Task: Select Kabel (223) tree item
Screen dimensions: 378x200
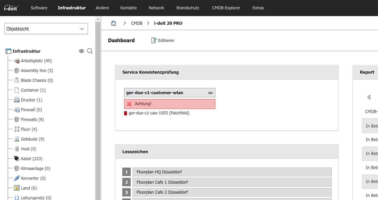Action: (x=32, y=159)
